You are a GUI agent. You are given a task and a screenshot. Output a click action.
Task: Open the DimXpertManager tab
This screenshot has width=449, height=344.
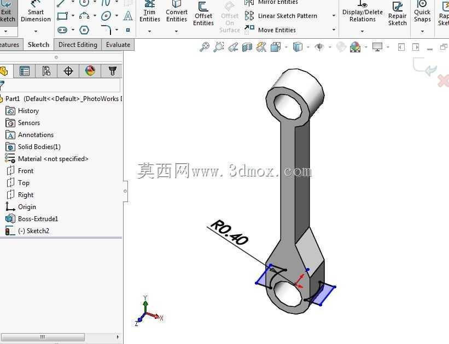68,71
